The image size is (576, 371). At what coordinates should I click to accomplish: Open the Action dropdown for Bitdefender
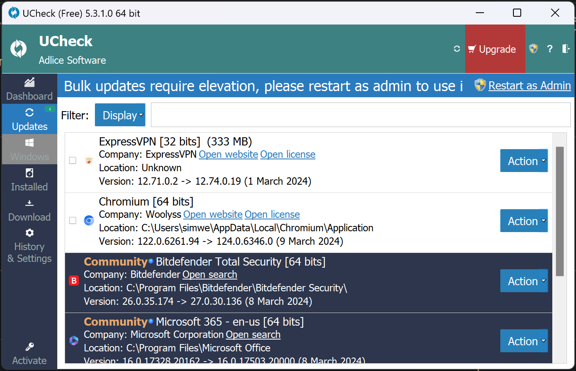pyautogui.click(x=524, y=281)
